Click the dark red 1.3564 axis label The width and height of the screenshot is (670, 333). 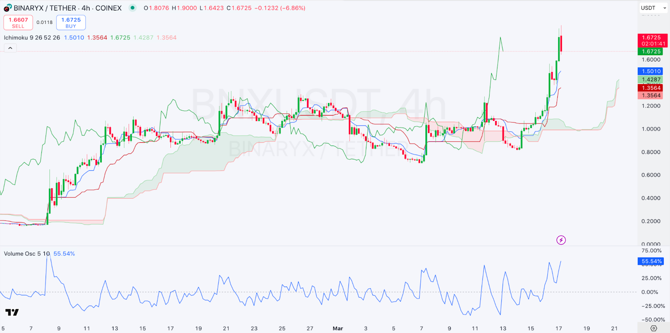[650, 88]
